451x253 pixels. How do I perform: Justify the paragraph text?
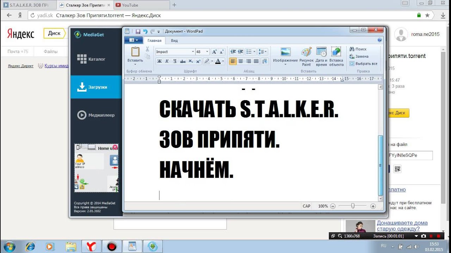click(256, 61)
